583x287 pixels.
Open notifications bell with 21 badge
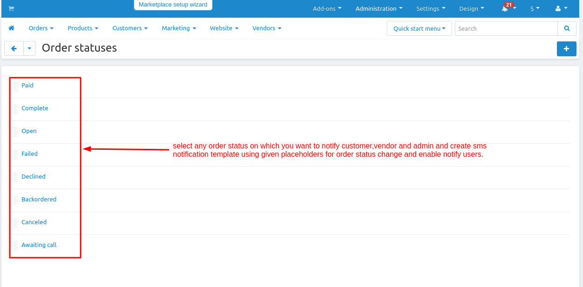508,8
